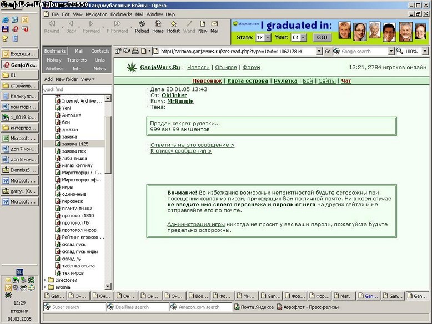Open dropdown arrow next to document icon
Image resolution: width=432 pixels, height=324 pixels.
click(149, 51)
